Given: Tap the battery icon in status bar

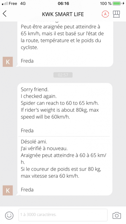Looking at the screenshot, I should [x=116, y=3].
